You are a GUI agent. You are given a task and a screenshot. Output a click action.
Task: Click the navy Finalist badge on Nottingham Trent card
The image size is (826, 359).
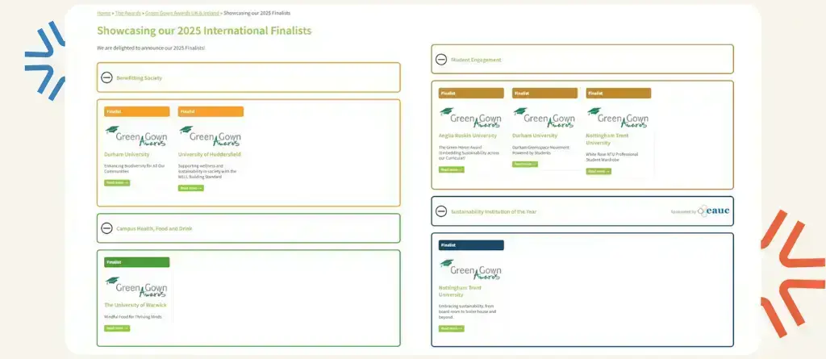(x=471, y=245)
